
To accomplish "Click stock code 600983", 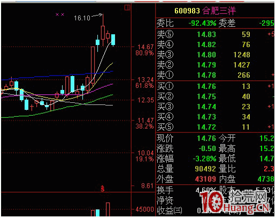I will pyautogui.click(x=187, y=11).
